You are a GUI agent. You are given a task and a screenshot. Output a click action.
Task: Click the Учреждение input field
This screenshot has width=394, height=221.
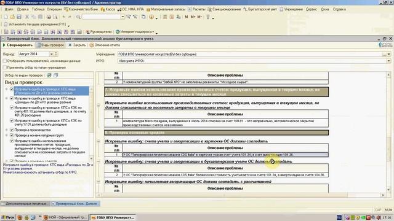click(250, 54)
